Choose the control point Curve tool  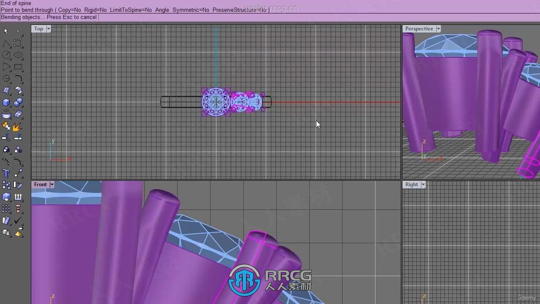click(x=18, y=43)
